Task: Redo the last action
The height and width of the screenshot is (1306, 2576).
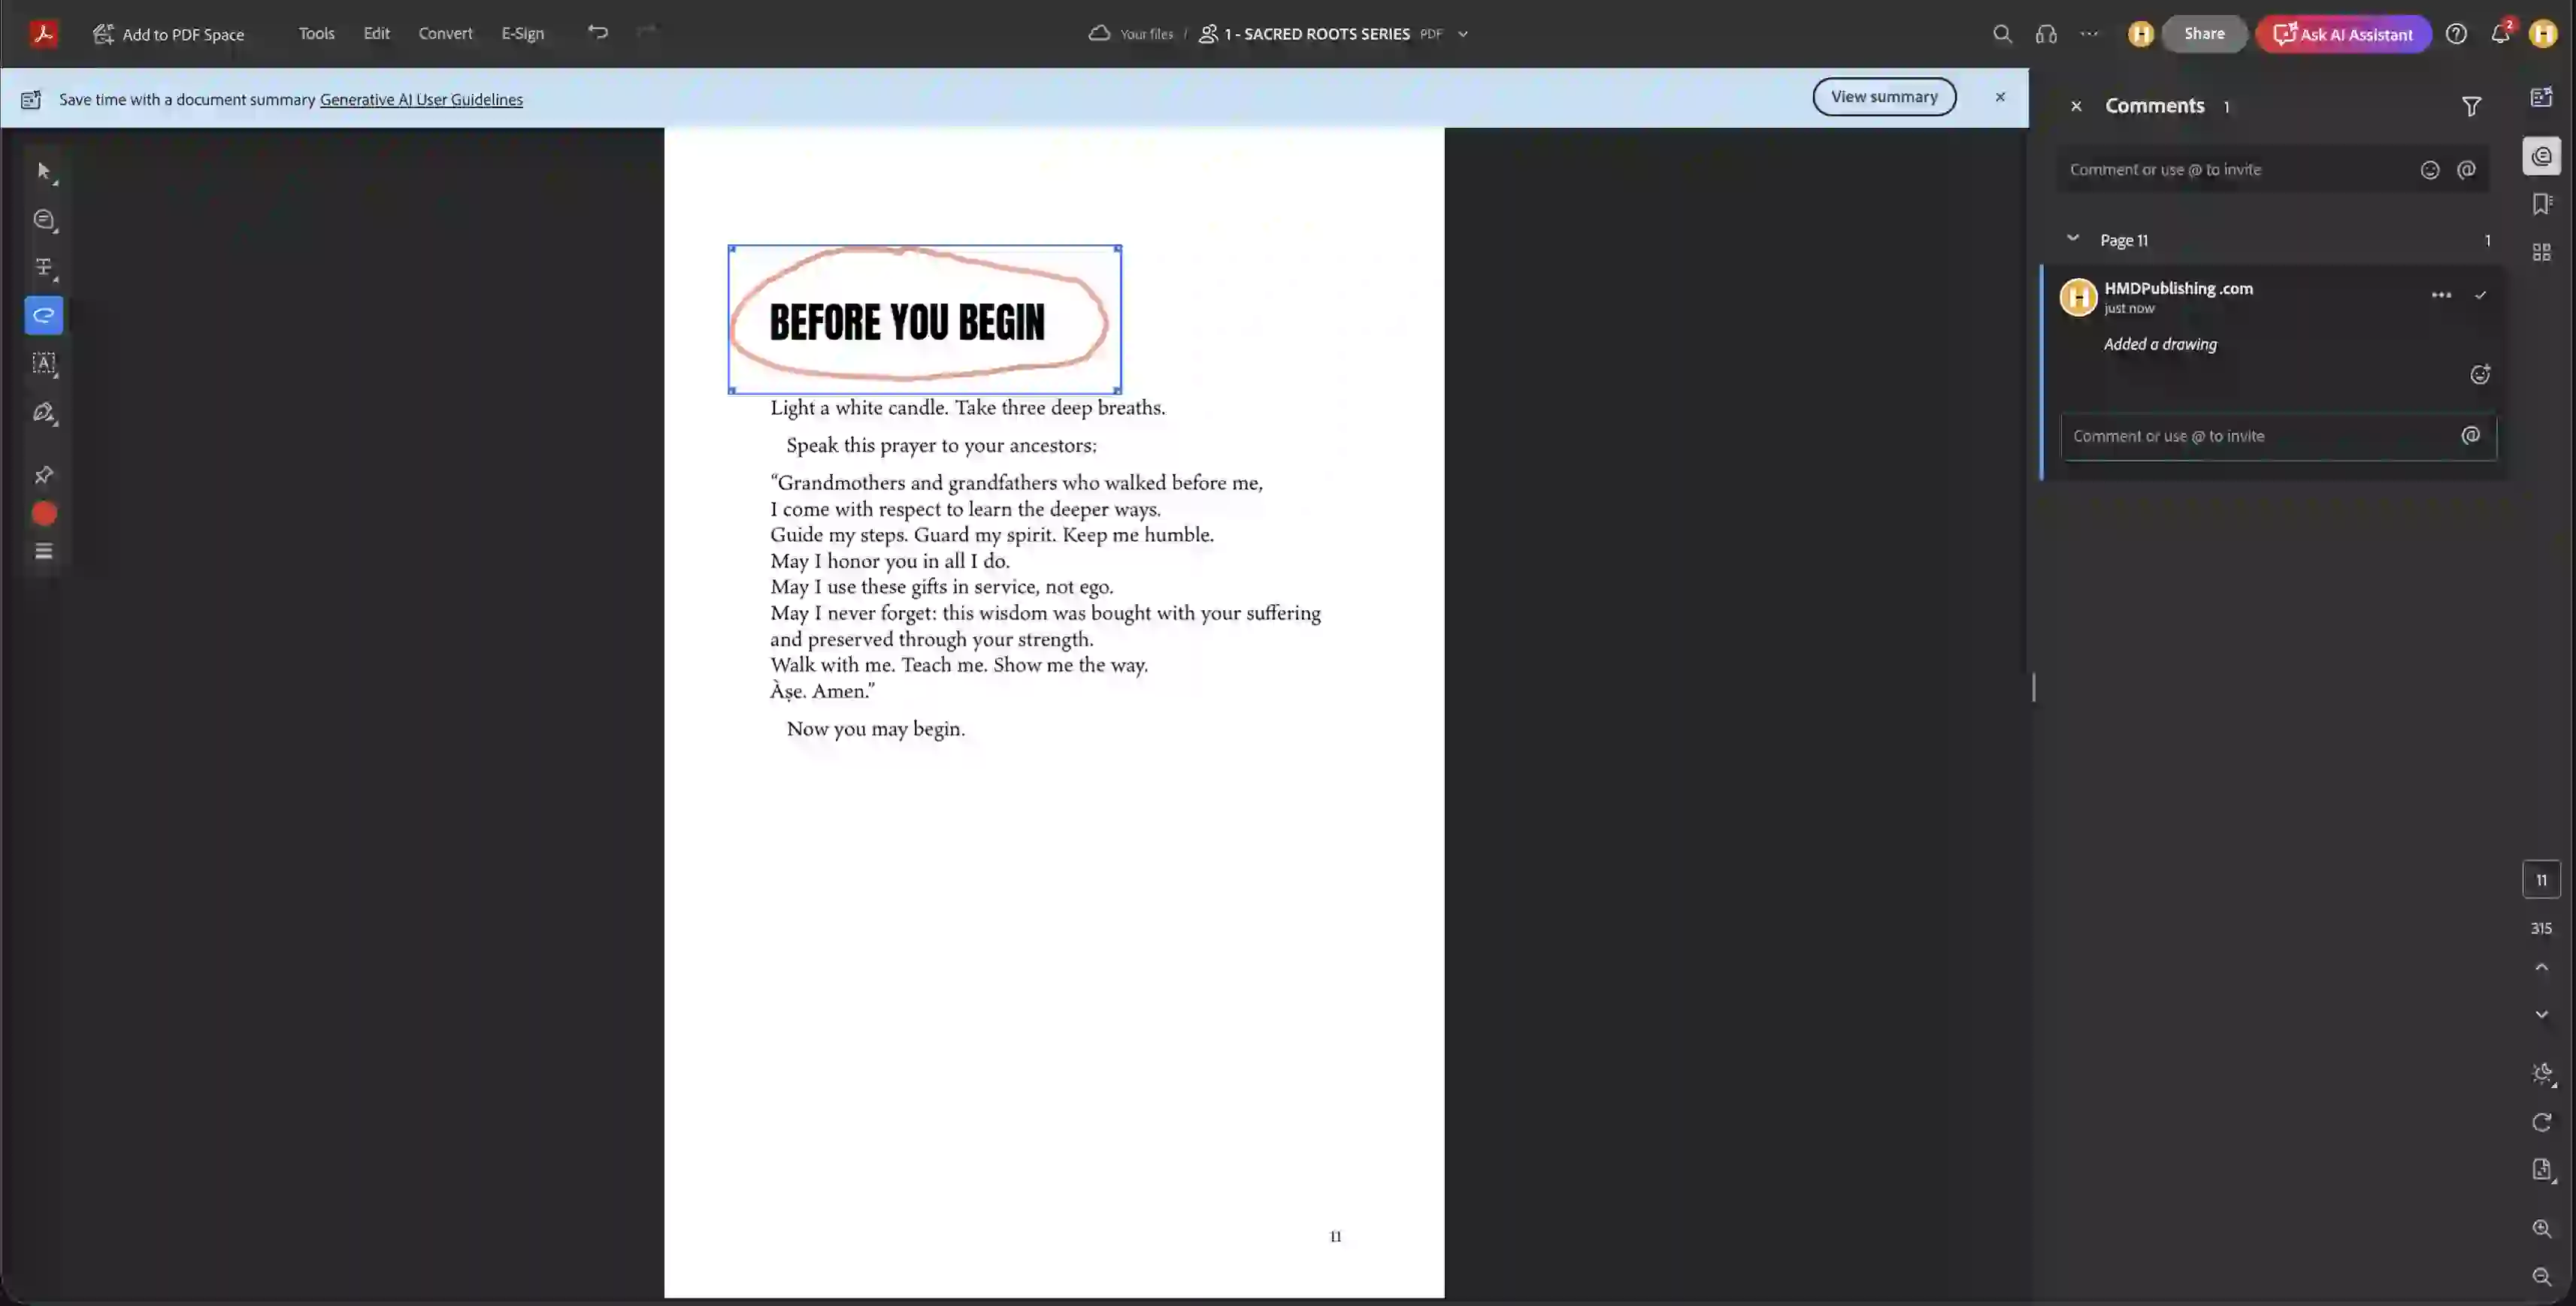Action: click(647, 32)
